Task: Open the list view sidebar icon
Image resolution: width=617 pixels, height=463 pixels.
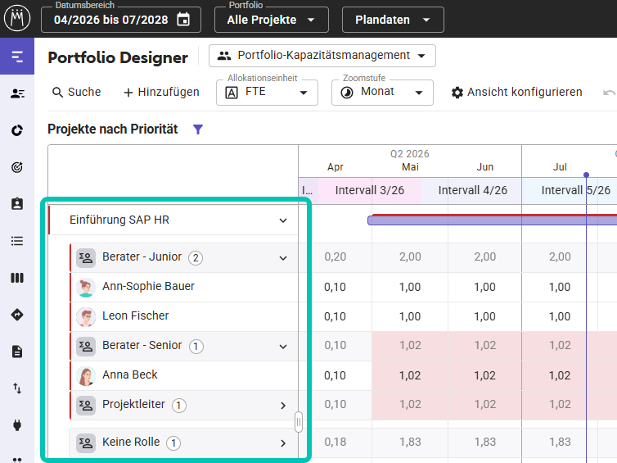Action: 17,241
